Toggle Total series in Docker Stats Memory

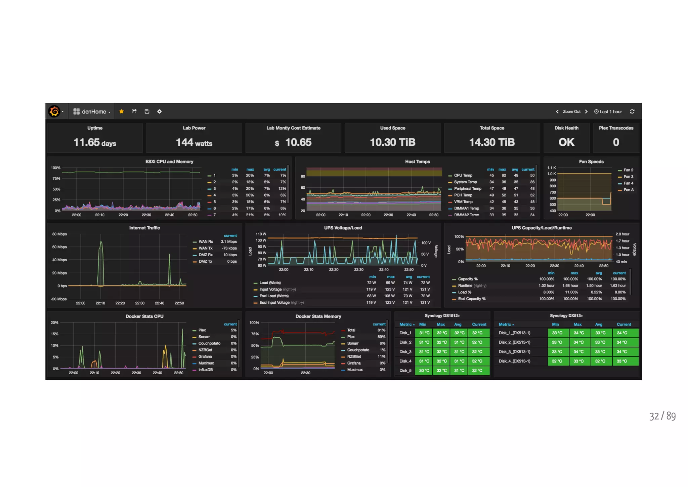click(x=351, y=330)
